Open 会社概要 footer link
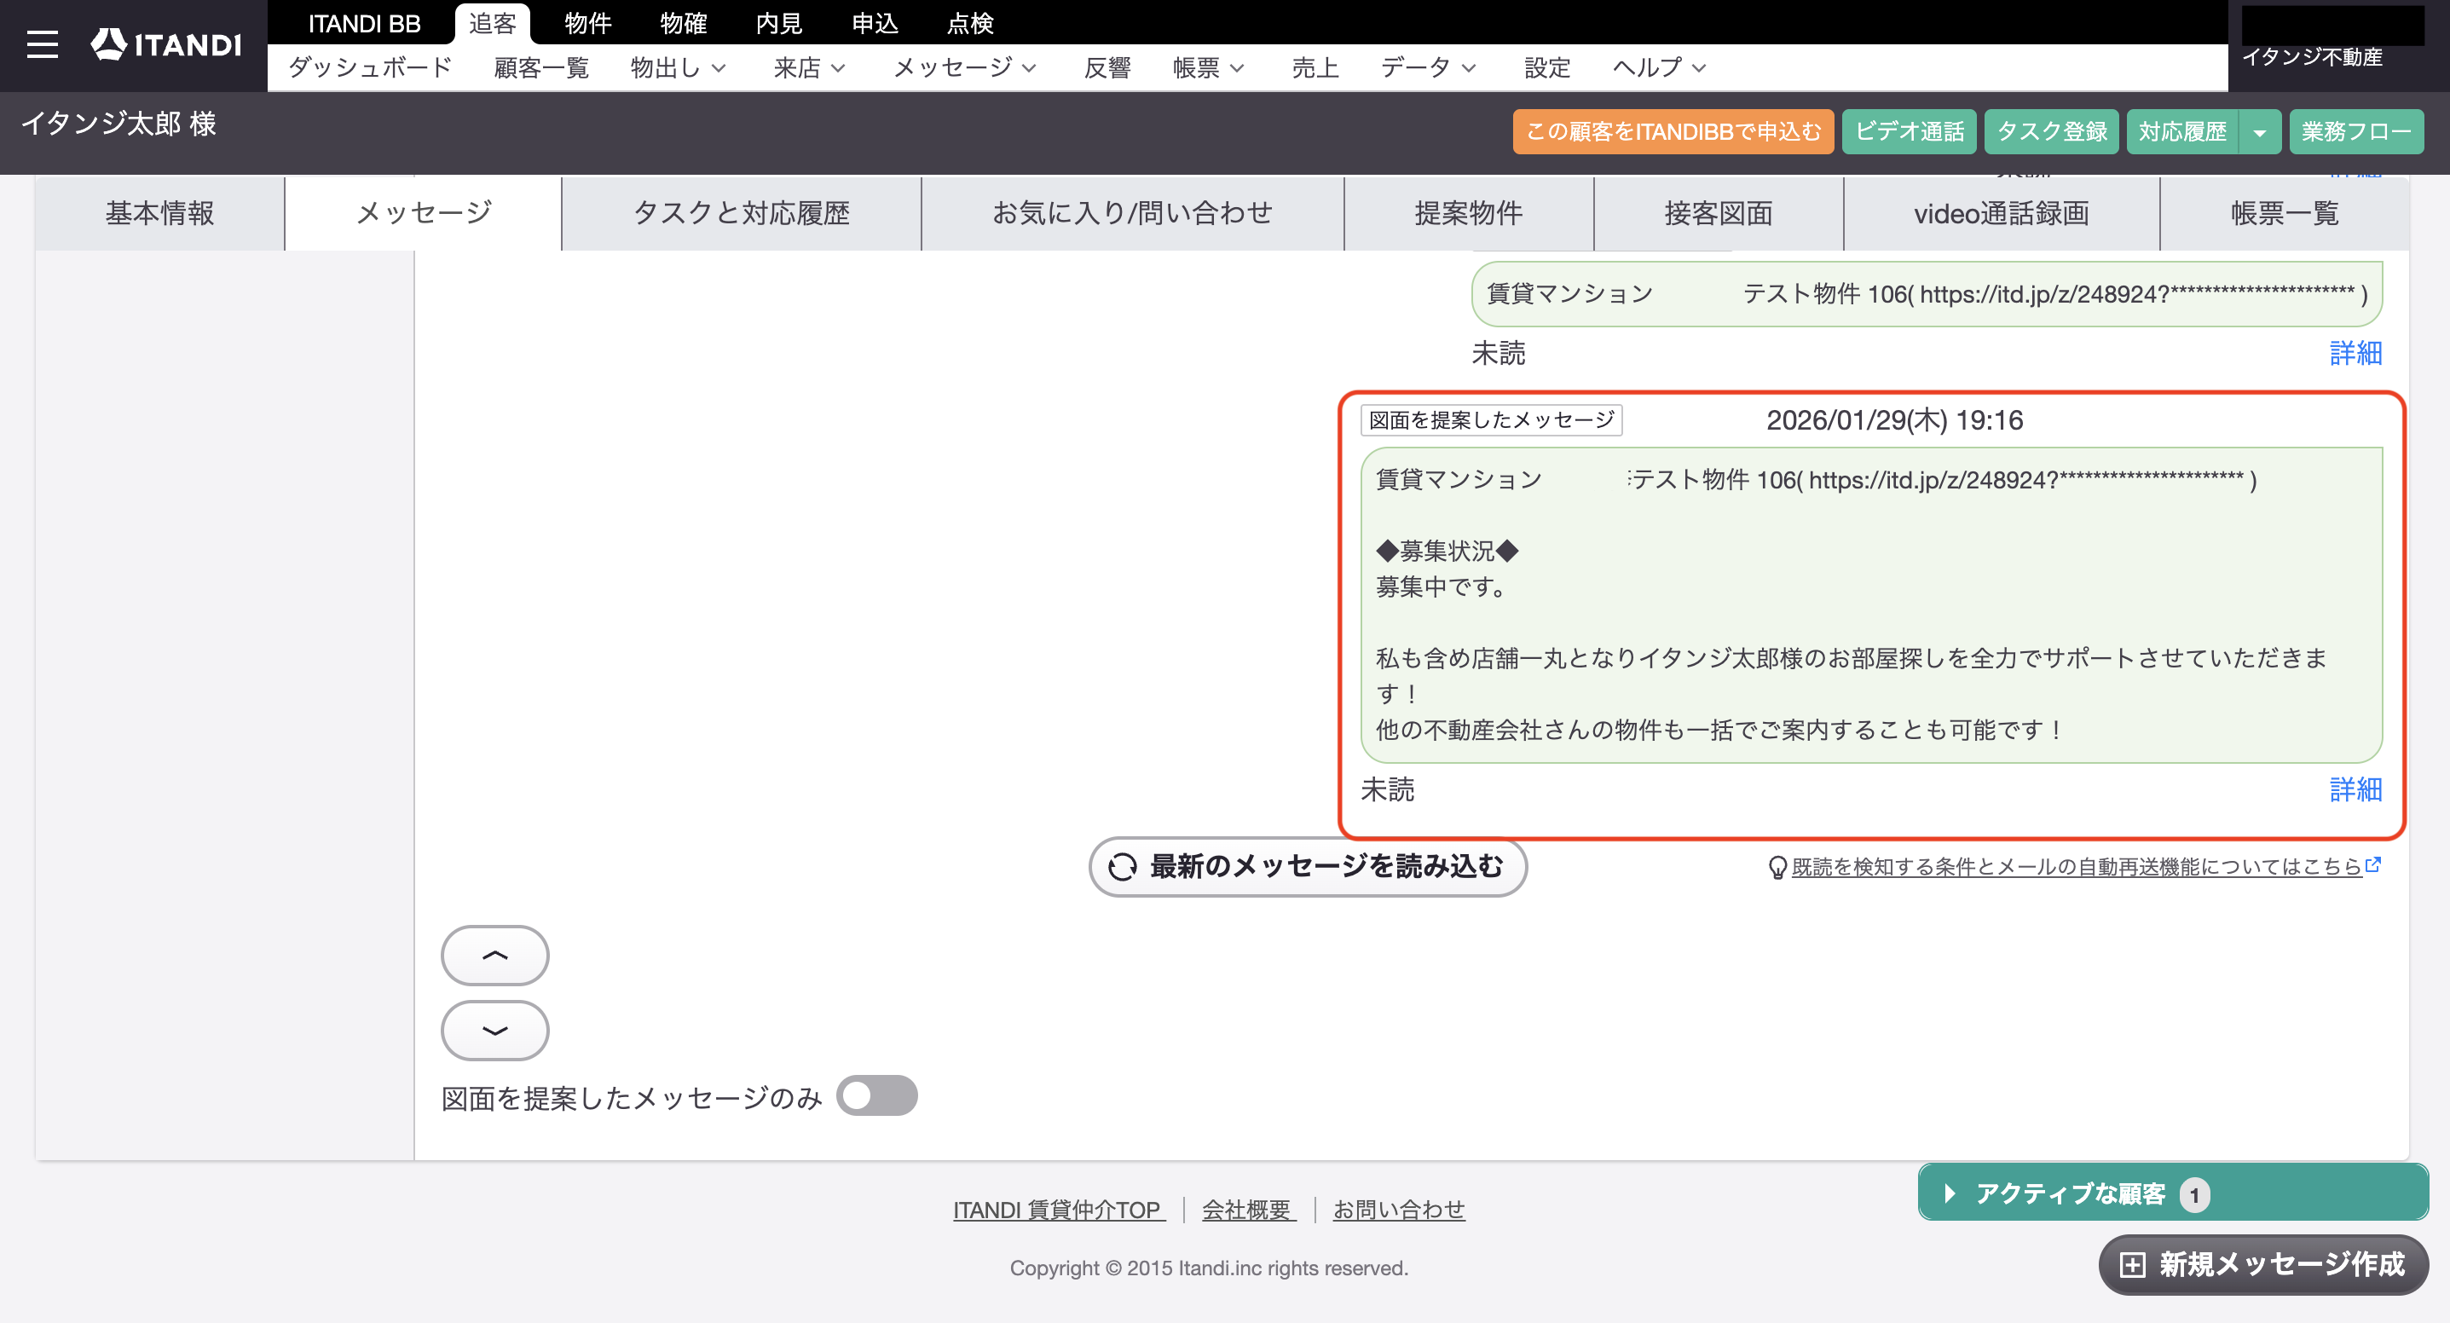The width and height of the screenshot is (2450, 1323). tap(1248, 1210)
